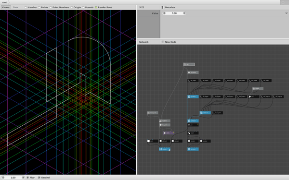The width and height of the screenshot is (289, 180).
Task: Click the Value field showing 7.00
Action: click(174, 13)
